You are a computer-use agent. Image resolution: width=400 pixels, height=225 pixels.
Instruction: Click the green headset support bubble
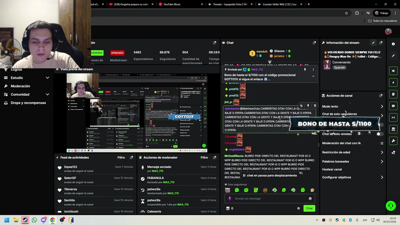click(391, 206)
